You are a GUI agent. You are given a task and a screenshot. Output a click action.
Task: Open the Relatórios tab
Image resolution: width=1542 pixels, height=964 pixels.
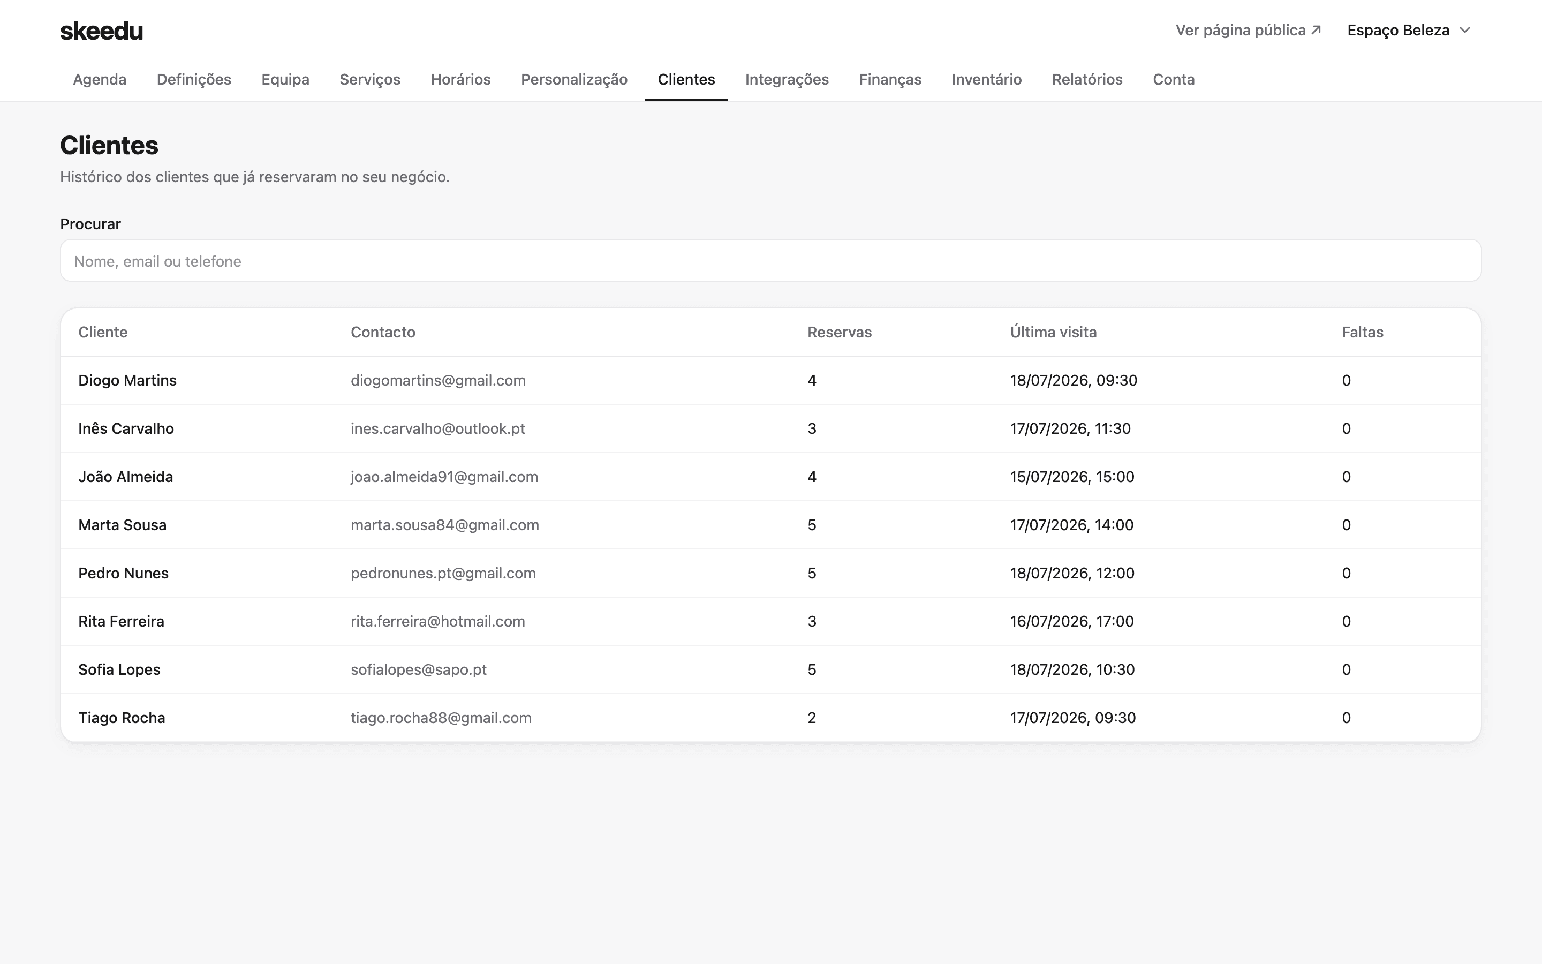[x=1087, y=79]
